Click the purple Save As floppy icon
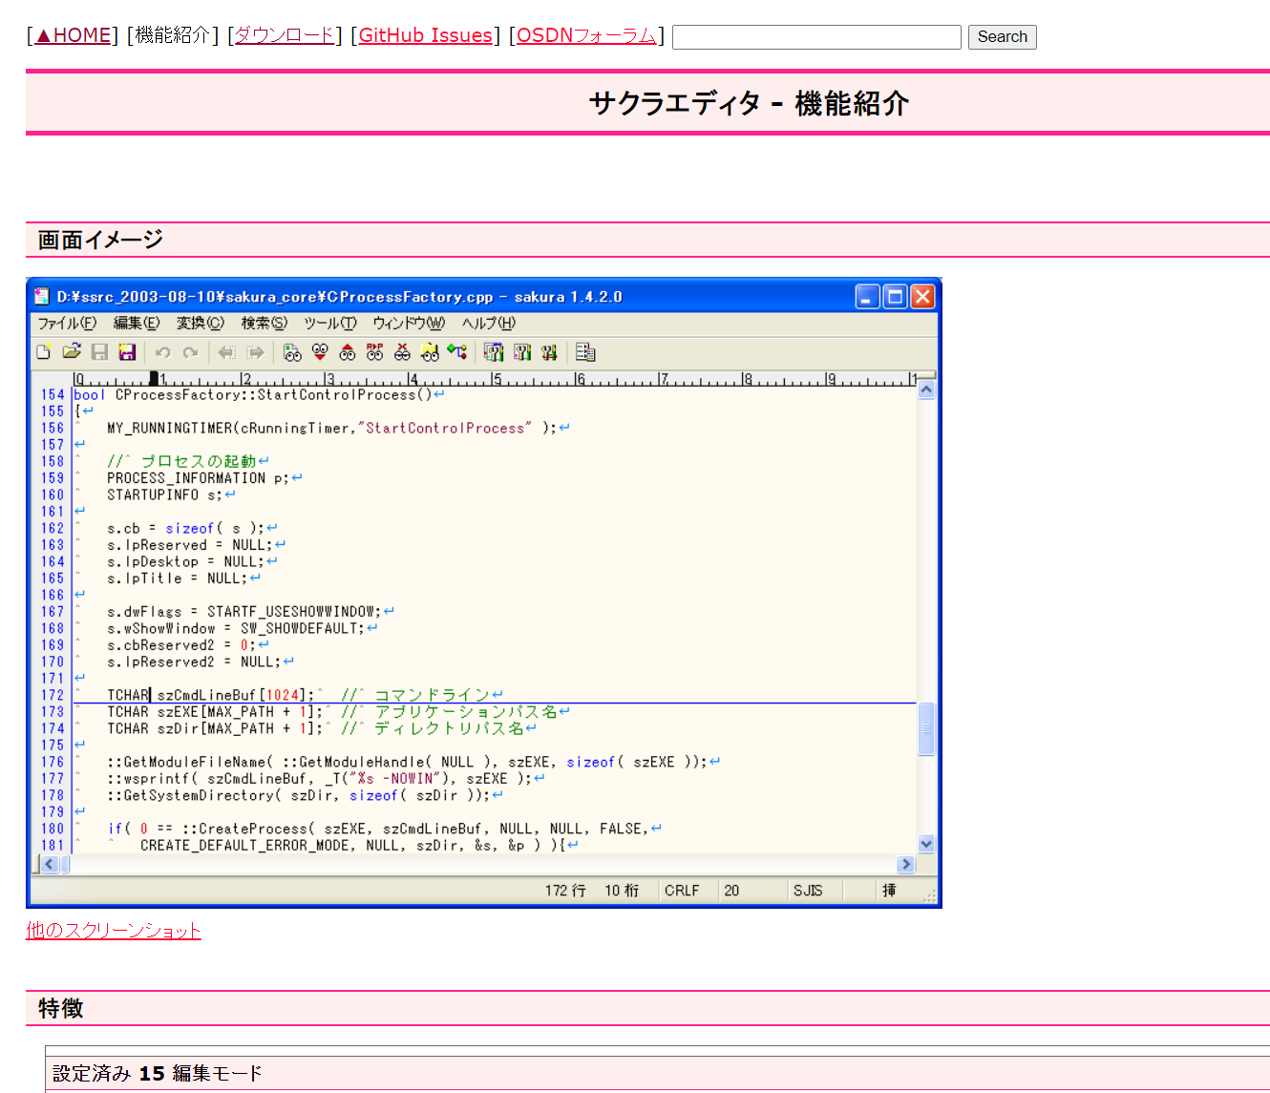Screen dimensions: 1270x1093 pos(127,352)
